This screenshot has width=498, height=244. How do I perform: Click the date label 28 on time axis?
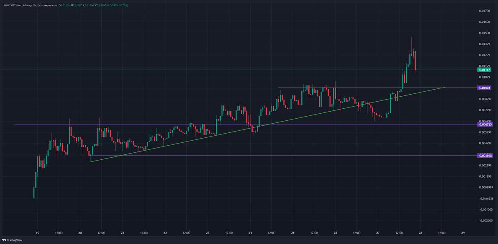[420, 233]
